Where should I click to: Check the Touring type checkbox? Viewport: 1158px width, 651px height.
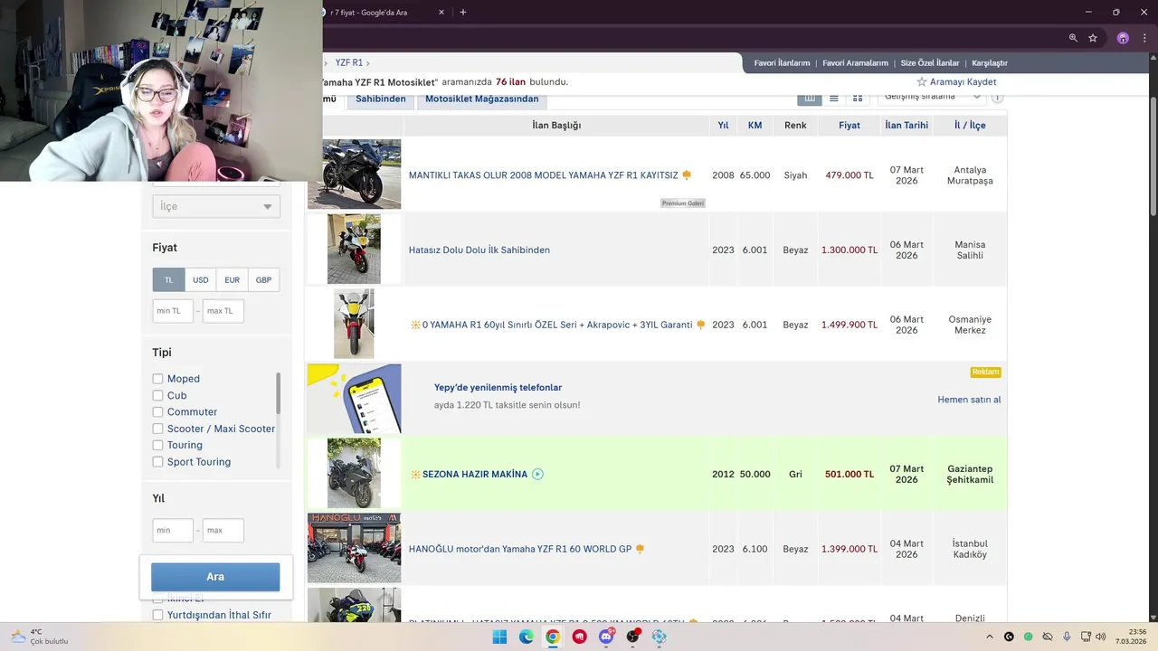click(157, 445)
